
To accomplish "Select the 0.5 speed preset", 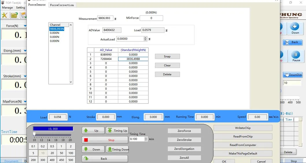I will point(52,146).
